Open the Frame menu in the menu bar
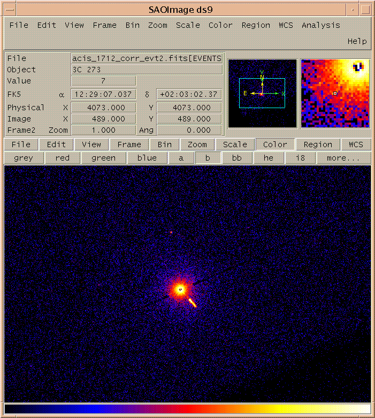 click(105, 25)
